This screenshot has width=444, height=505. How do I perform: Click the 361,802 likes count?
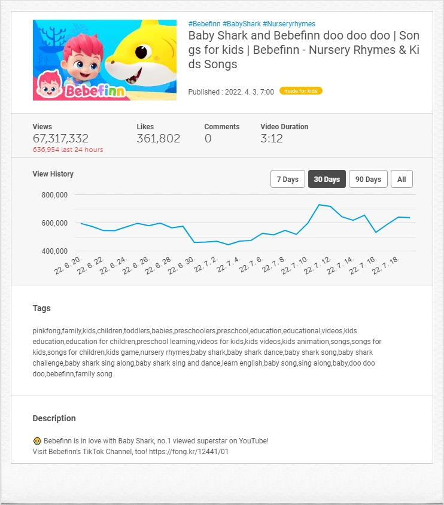point(159,138)
